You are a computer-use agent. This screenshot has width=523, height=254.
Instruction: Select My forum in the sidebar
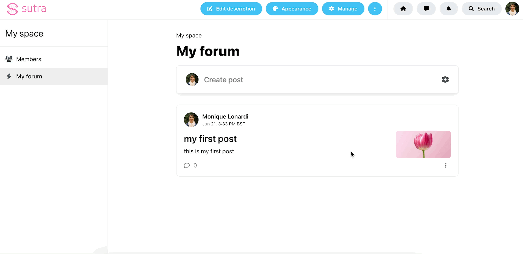(54, 76)
